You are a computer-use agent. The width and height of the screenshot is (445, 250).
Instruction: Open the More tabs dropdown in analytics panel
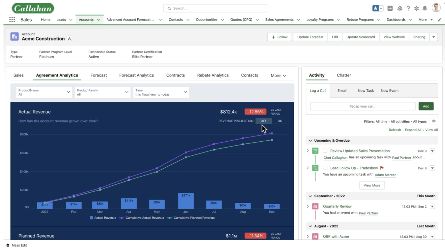pos(278,75)
